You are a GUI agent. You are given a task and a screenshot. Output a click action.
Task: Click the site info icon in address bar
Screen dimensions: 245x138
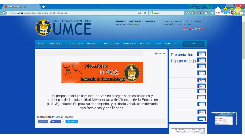click(x=9, y=13)
